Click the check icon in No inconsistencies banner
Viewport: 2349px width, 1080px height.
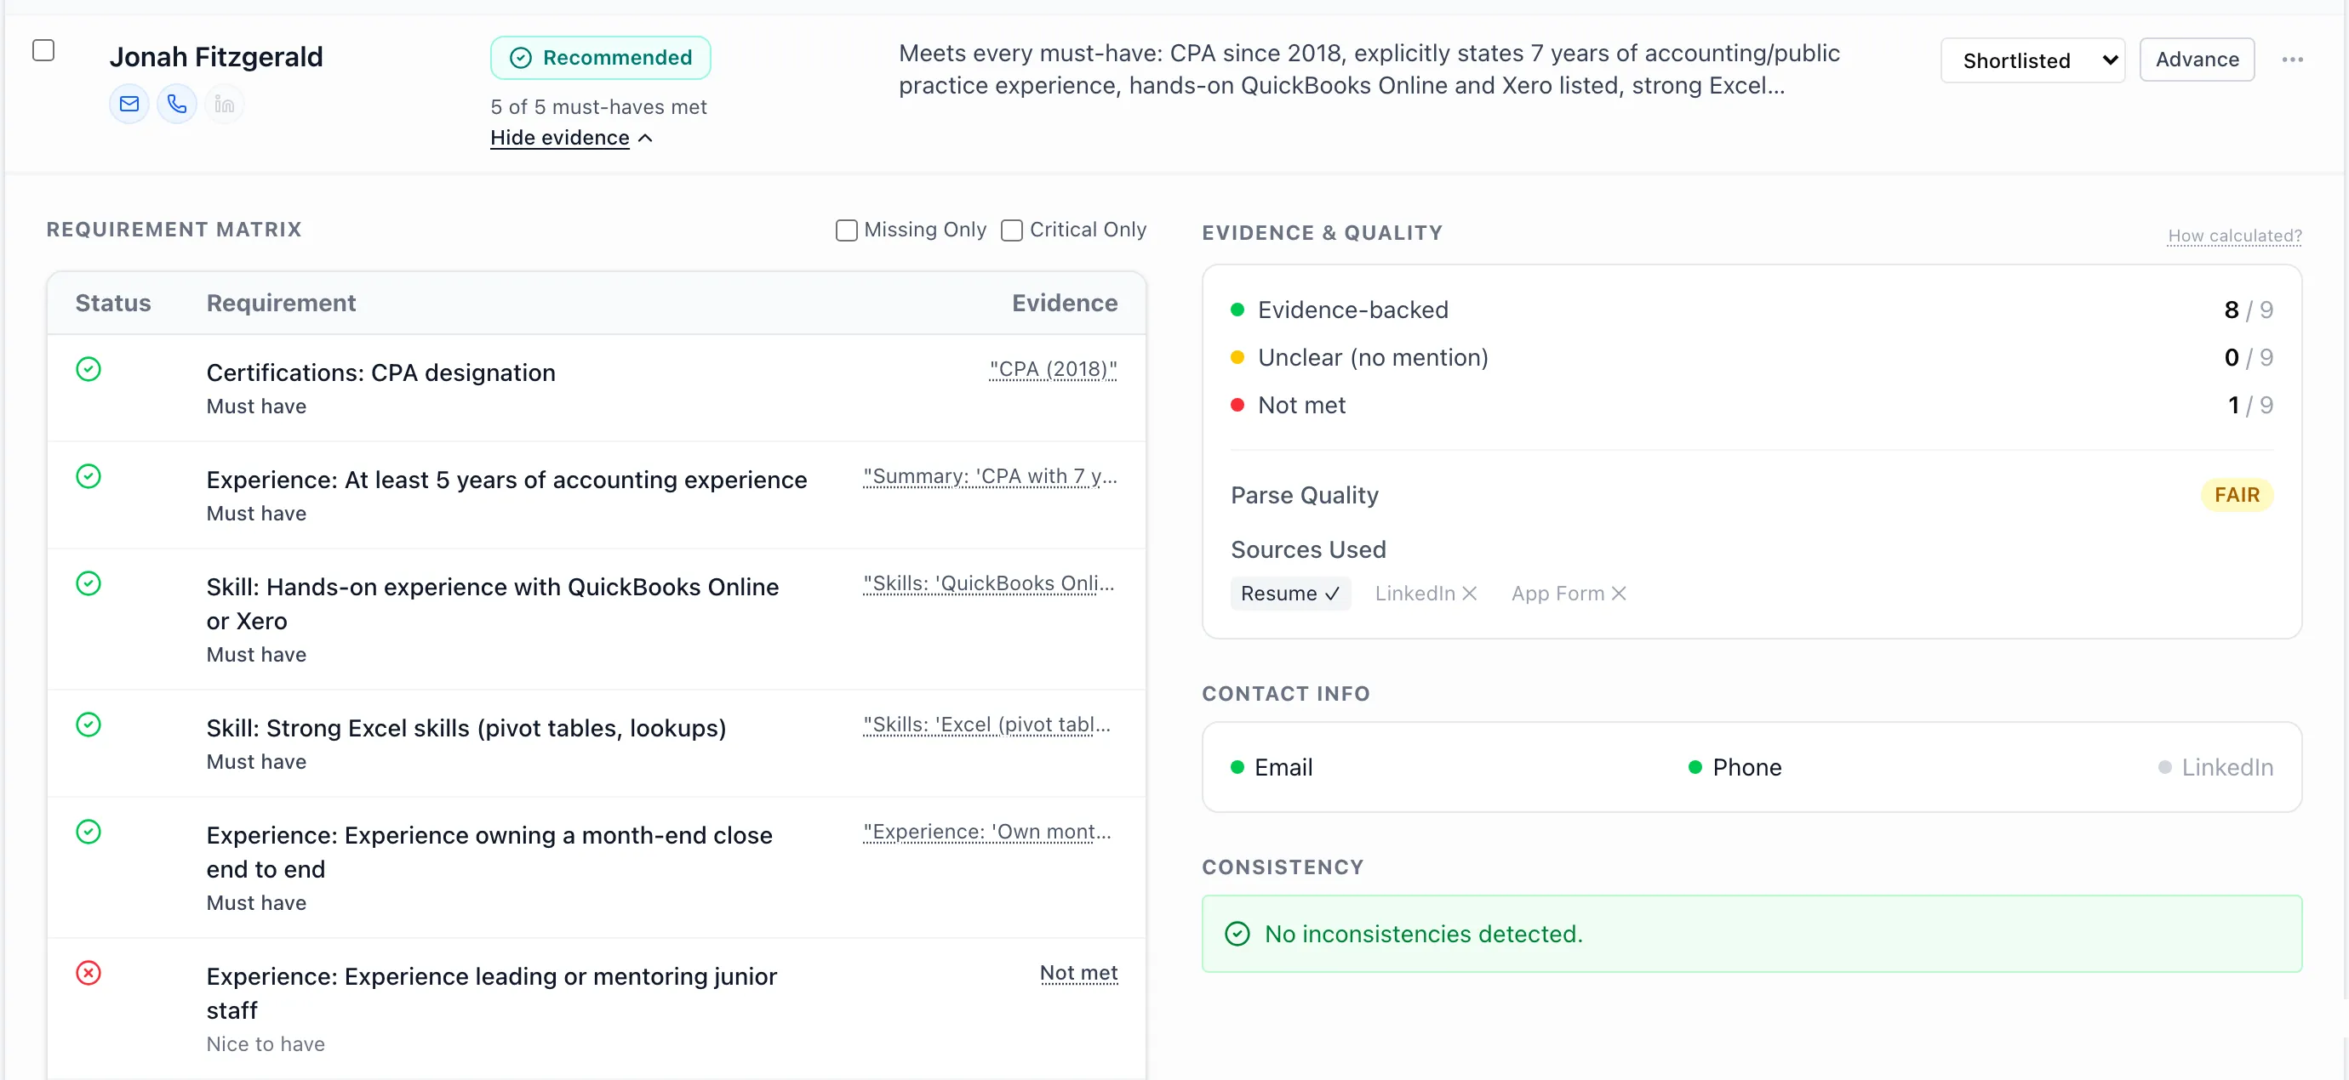(x=1237, y=935)
